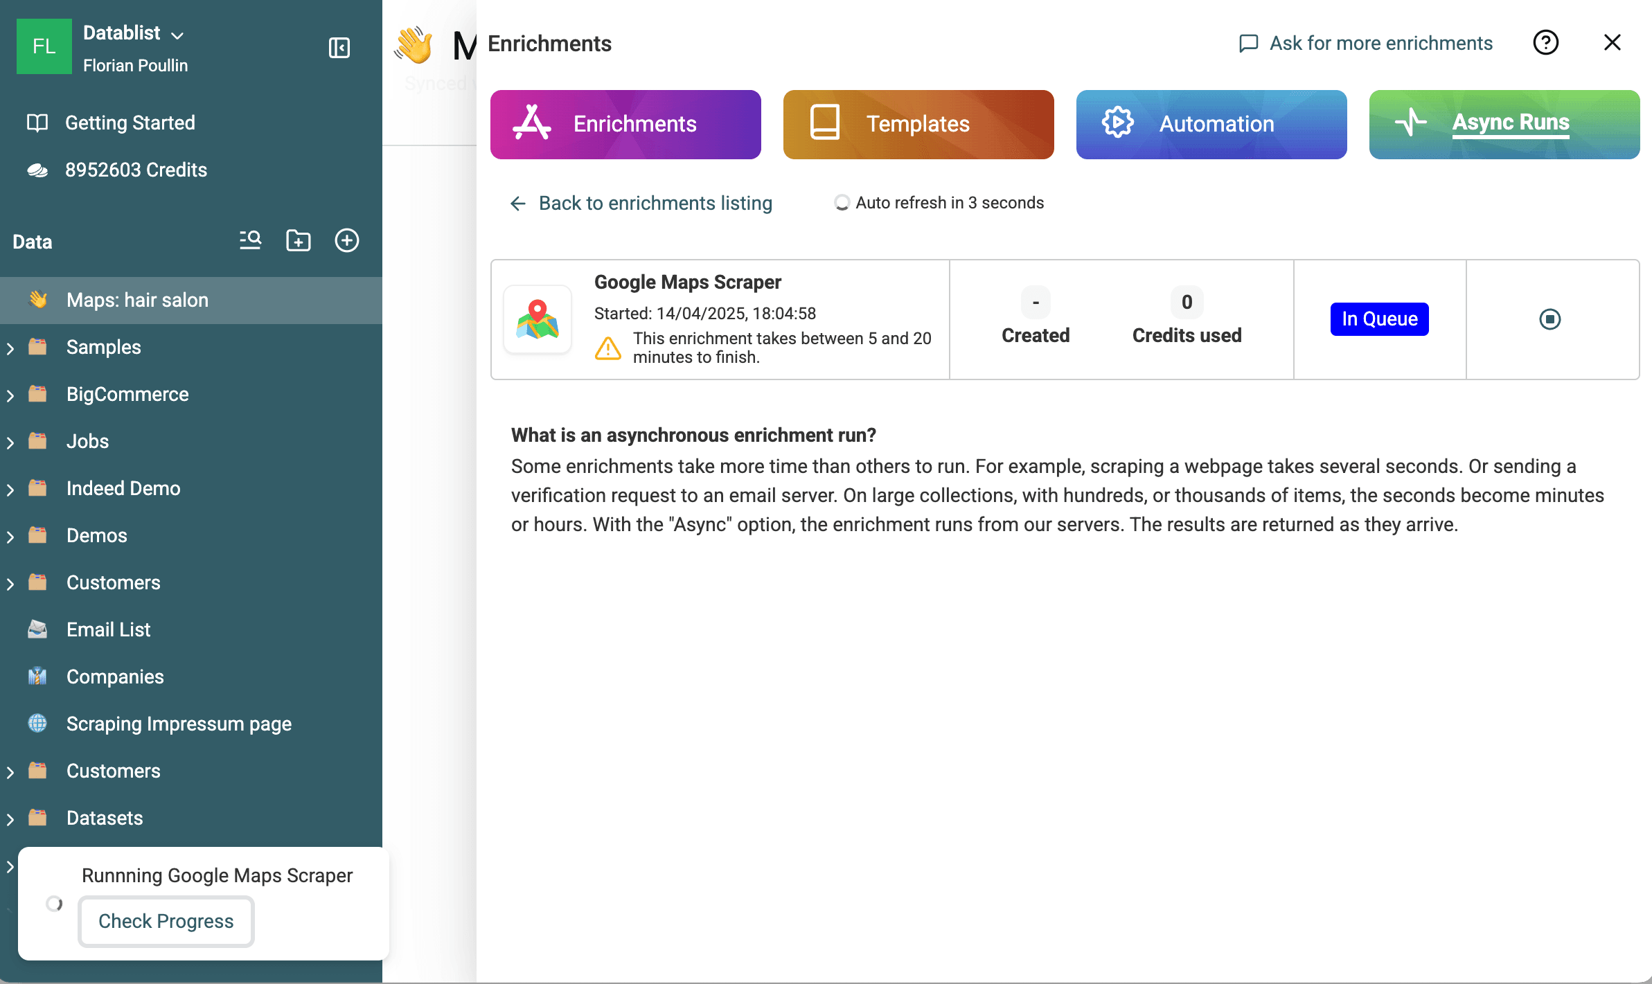Switch to the Automation tab
The height and width of the screenshot is (984, 1652).
(1211, 125)
